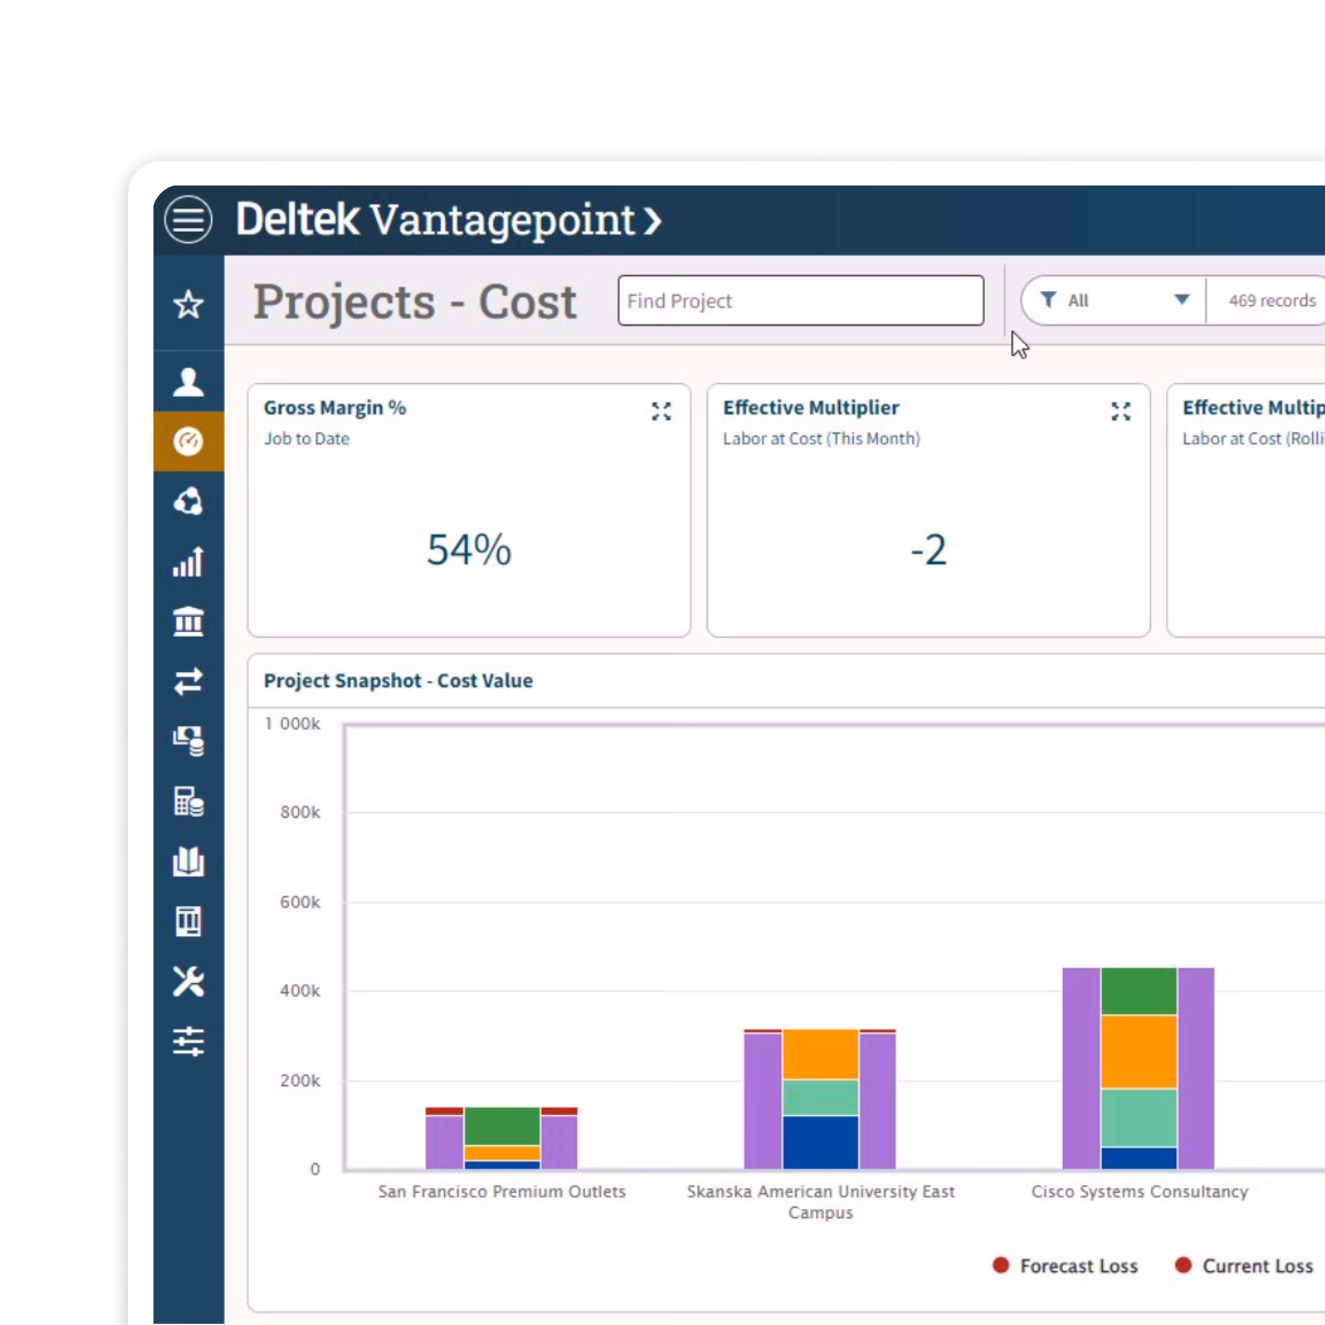Screen dimensions: 1325x1325
Task: Open the sliders settings icon in sidebar
Action: click(x=188, y=1041)
